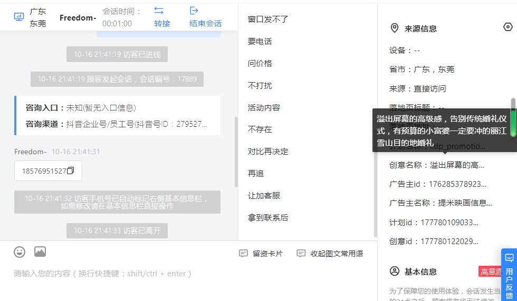The image size is (517, 301).
Task: Click the 咨询入口 未知 info line
Action: point(81,108)
